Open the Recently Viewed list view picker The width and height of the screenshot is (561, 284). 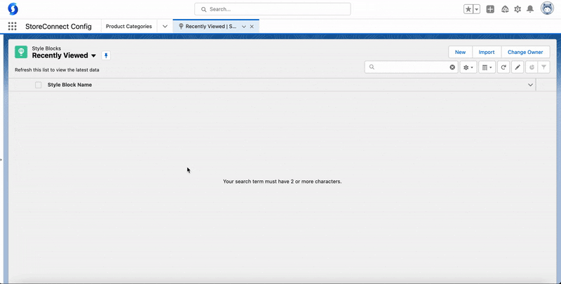[x=94, y=55]
